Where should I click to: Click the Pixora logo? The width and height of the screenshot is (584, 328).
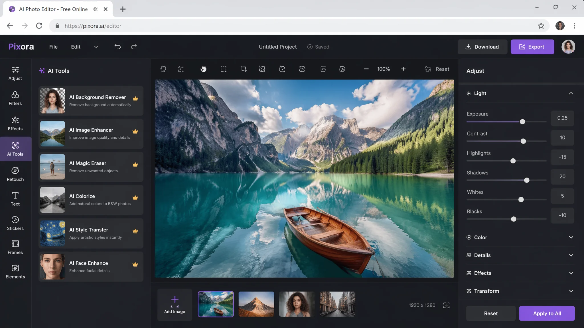point(21,47)
